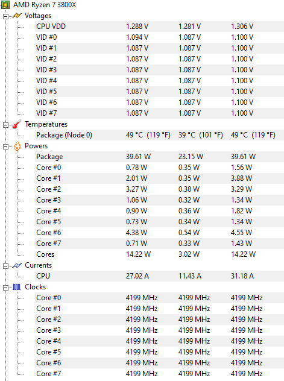Select the VID #0 row

tap(159, 37)
